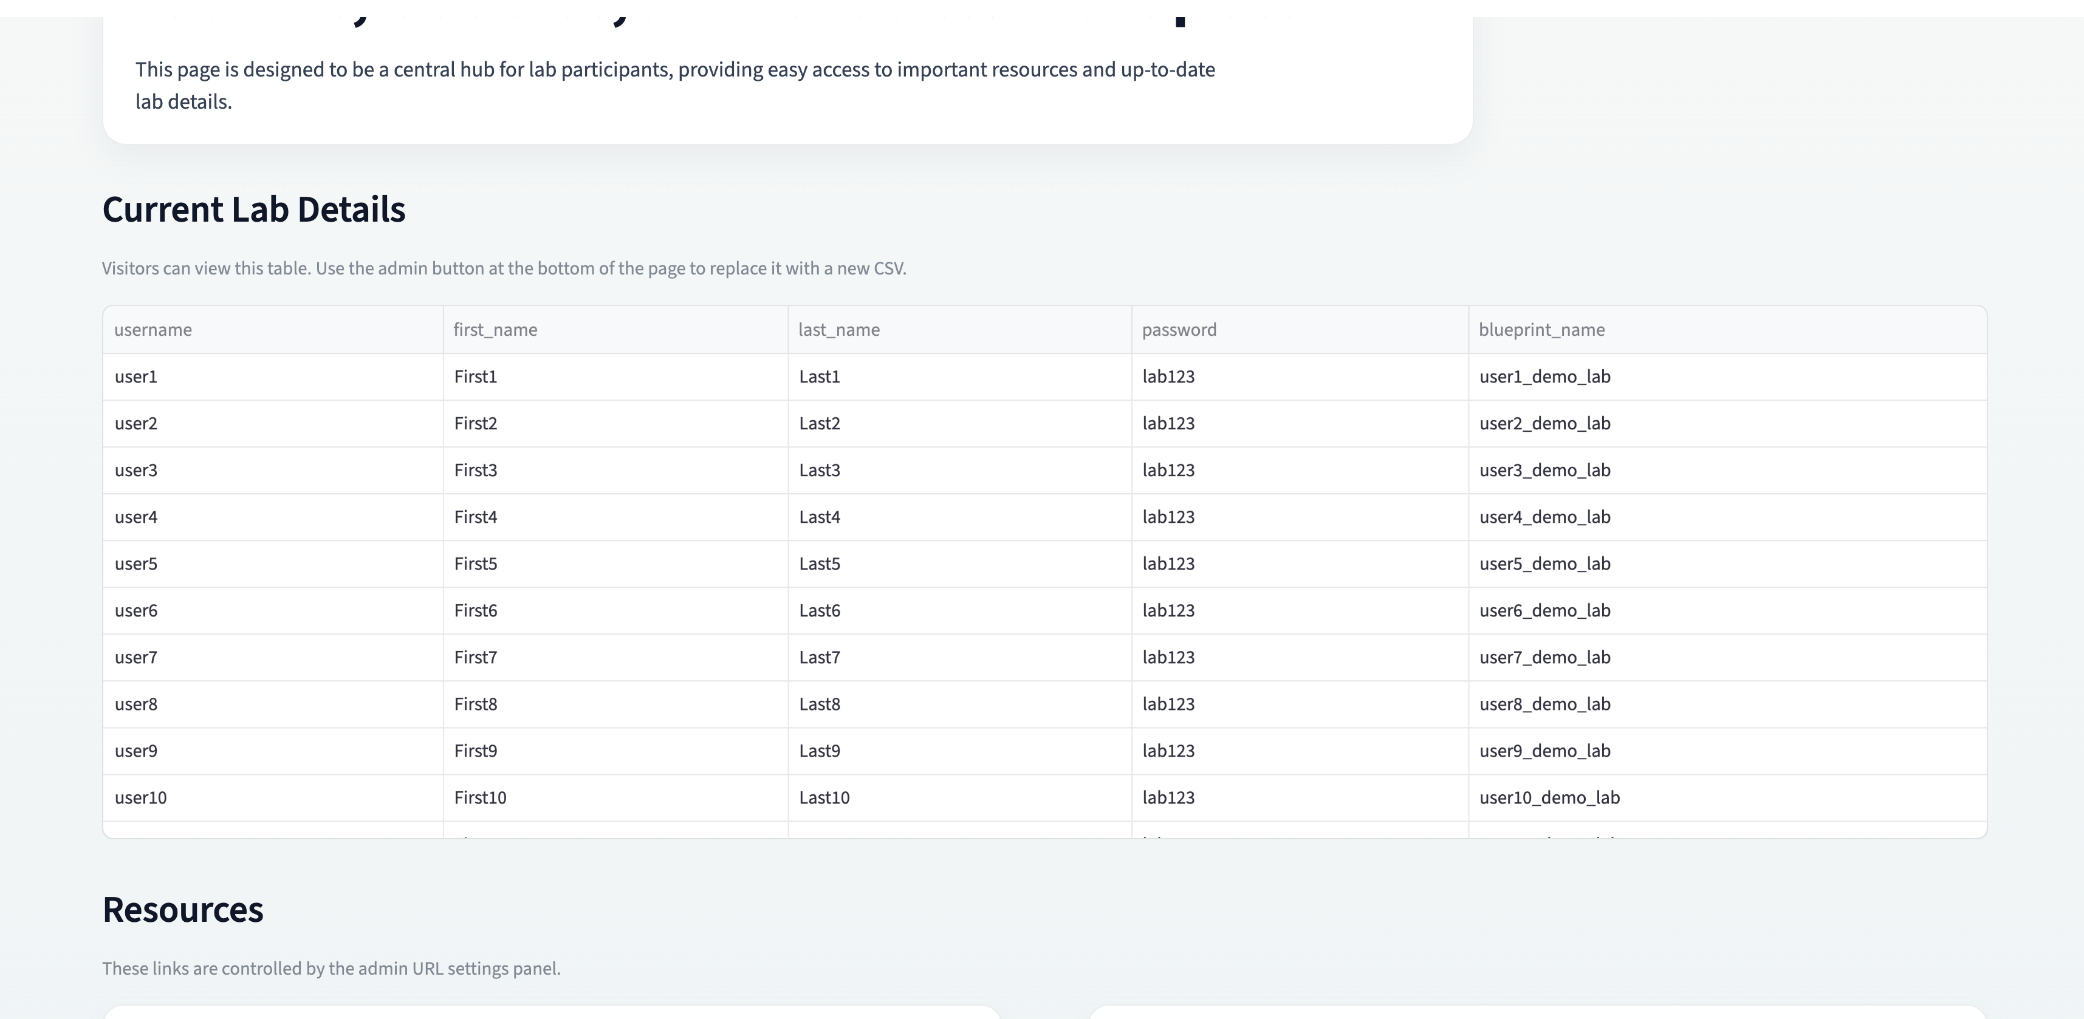Click the First8 cell
The image size is (2084, 1019).
[x=615, y=705]
